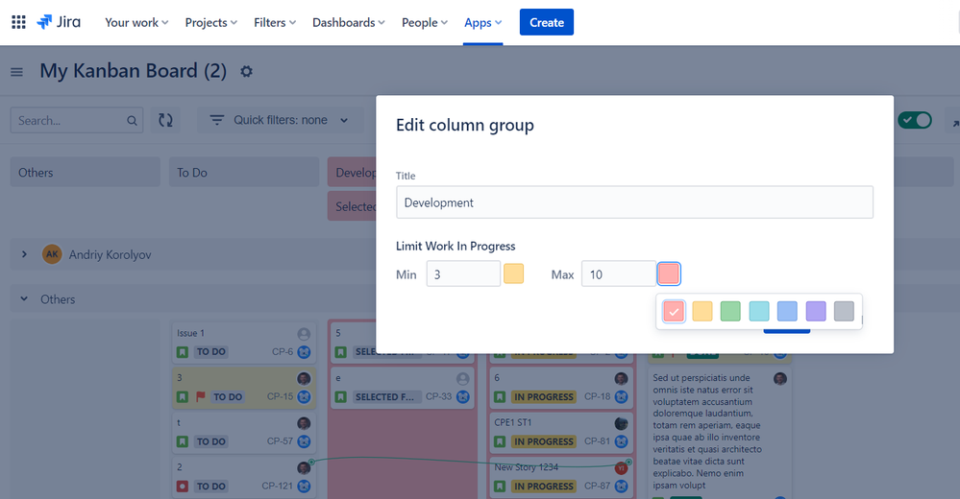Click the assignee avatar on CPE1 ST1 card
Screen dimensions: 960x499
click(x=621, y=423)
